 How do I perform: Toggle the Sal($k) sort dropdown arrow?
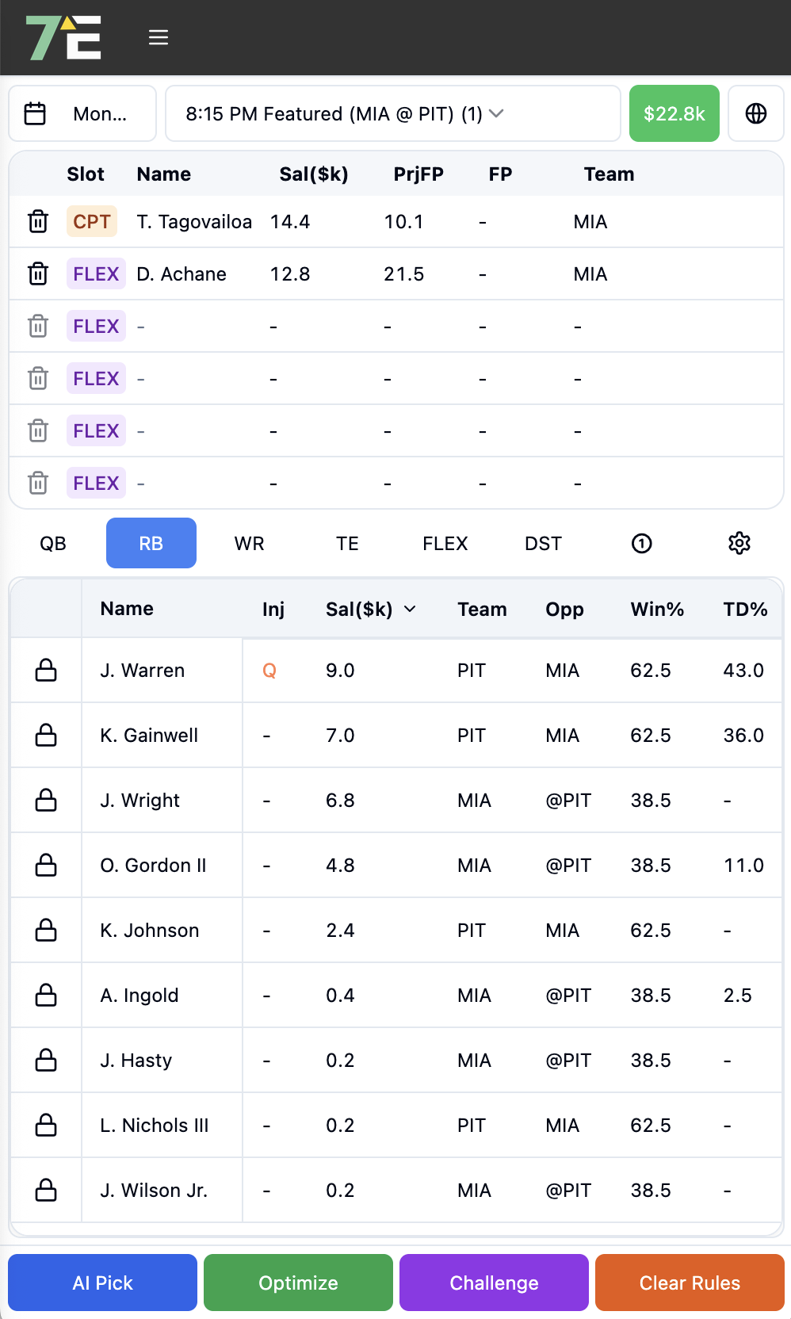click(411, 610)
